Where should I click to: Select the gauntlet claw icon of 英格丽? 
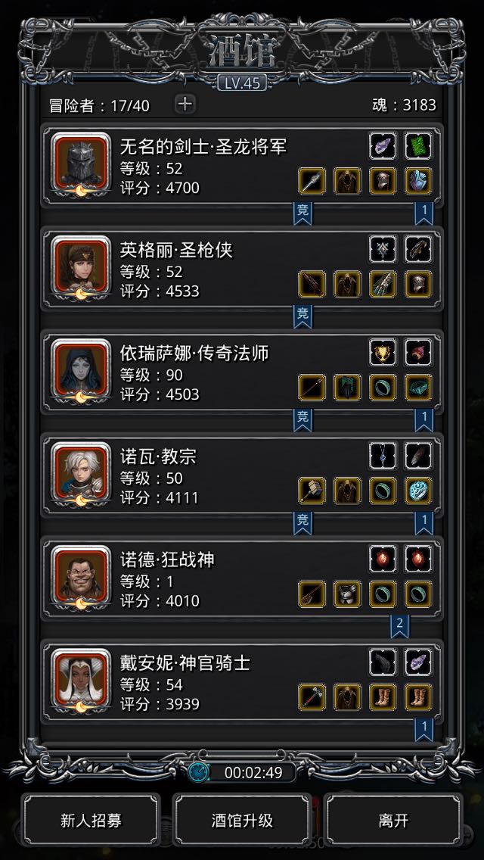(x=383, y=284)
